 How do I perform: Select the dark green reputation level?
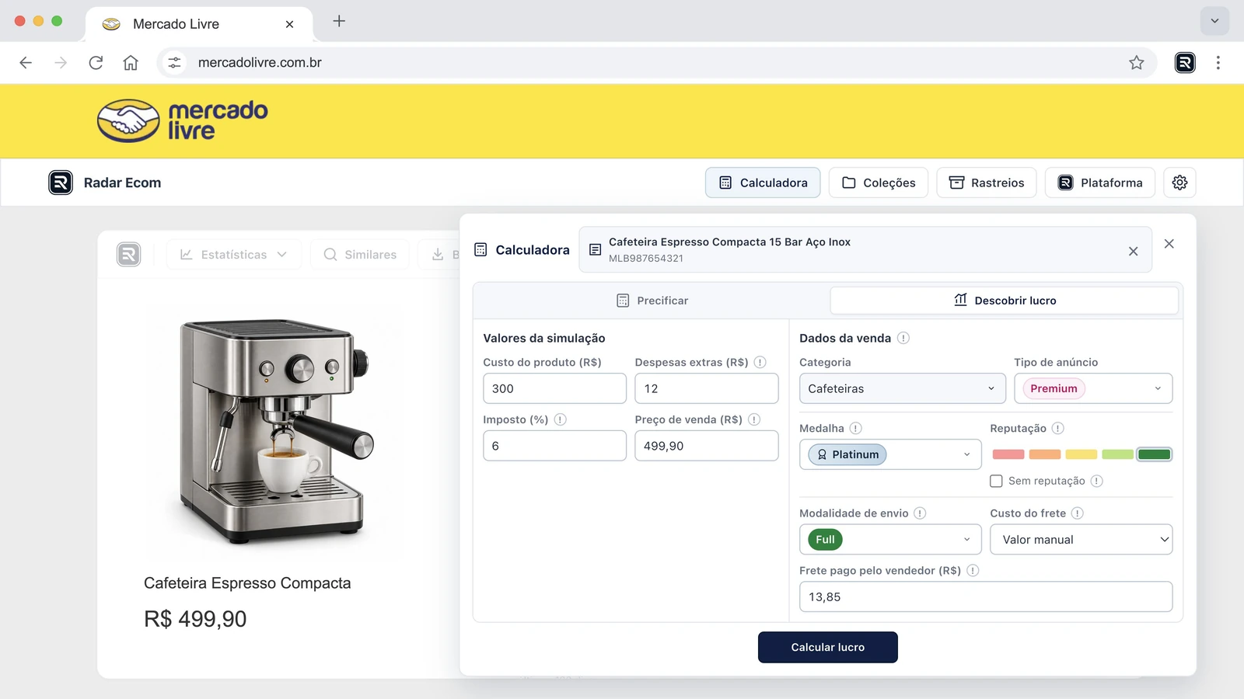(x=1154, y=454)
